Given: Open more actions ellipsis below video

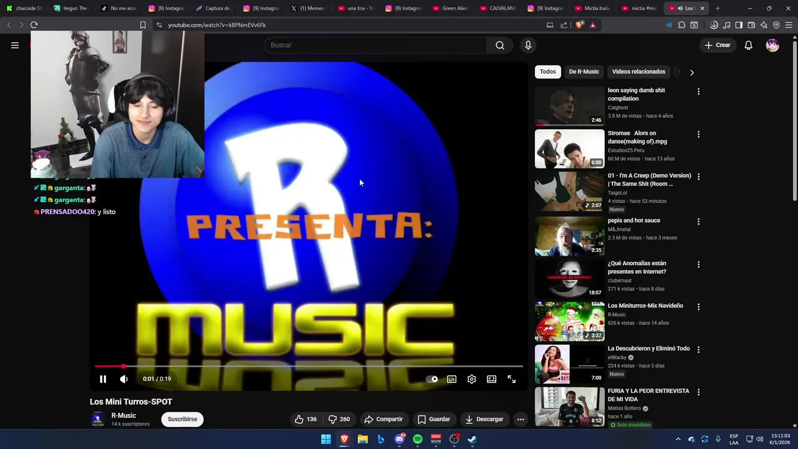Looking at the screenshot, I should point(521,419).
